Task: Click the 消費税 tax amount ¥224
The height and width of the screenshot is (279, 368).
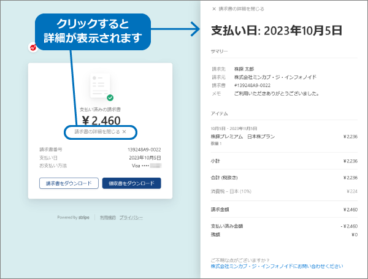Action: coord(352,191)
